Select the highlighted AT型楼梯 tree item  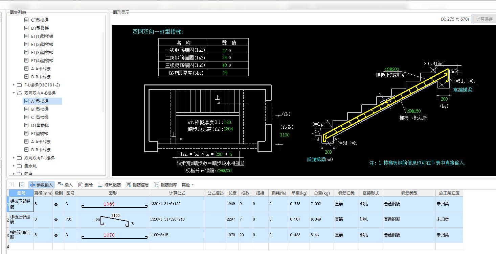[43, 101]
